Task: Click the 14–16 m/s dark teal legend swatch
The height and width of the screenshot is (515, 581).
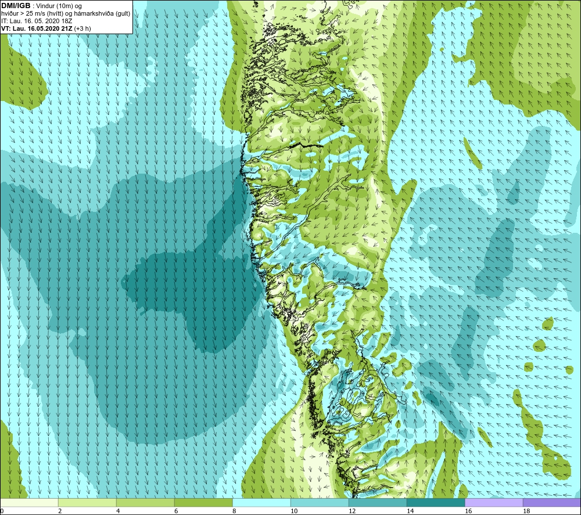Action: coord(436,502)
